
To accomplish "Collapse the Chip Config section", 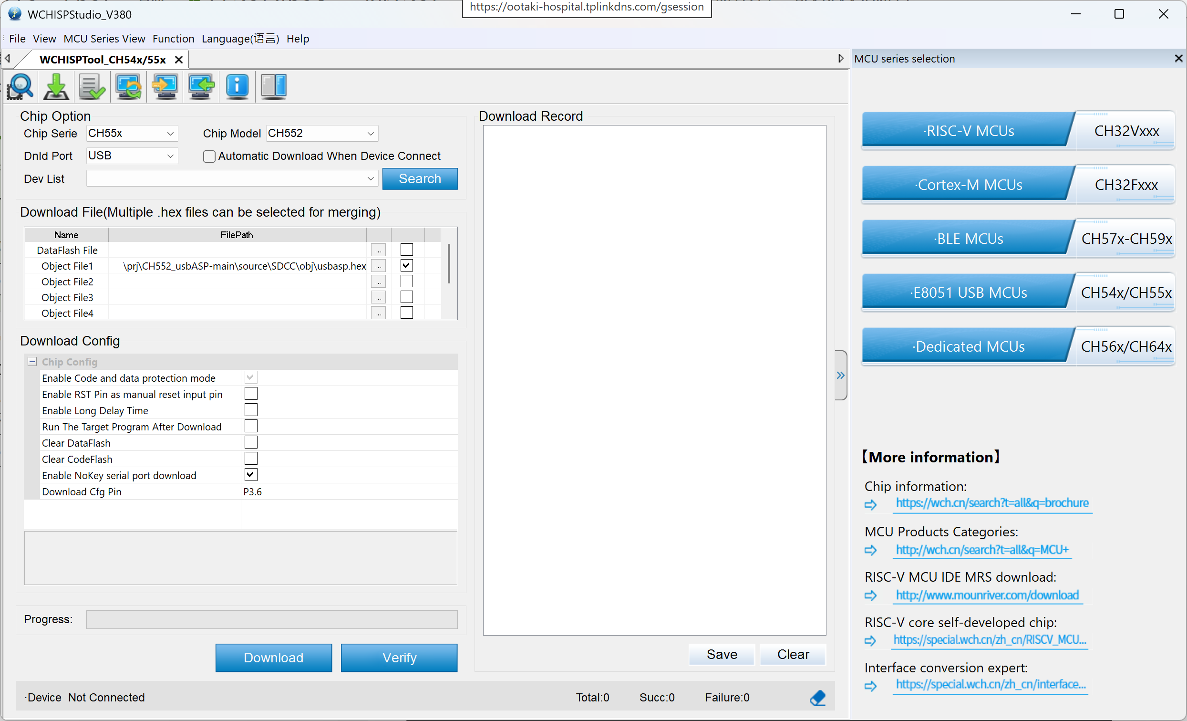I will coord(32,362).
